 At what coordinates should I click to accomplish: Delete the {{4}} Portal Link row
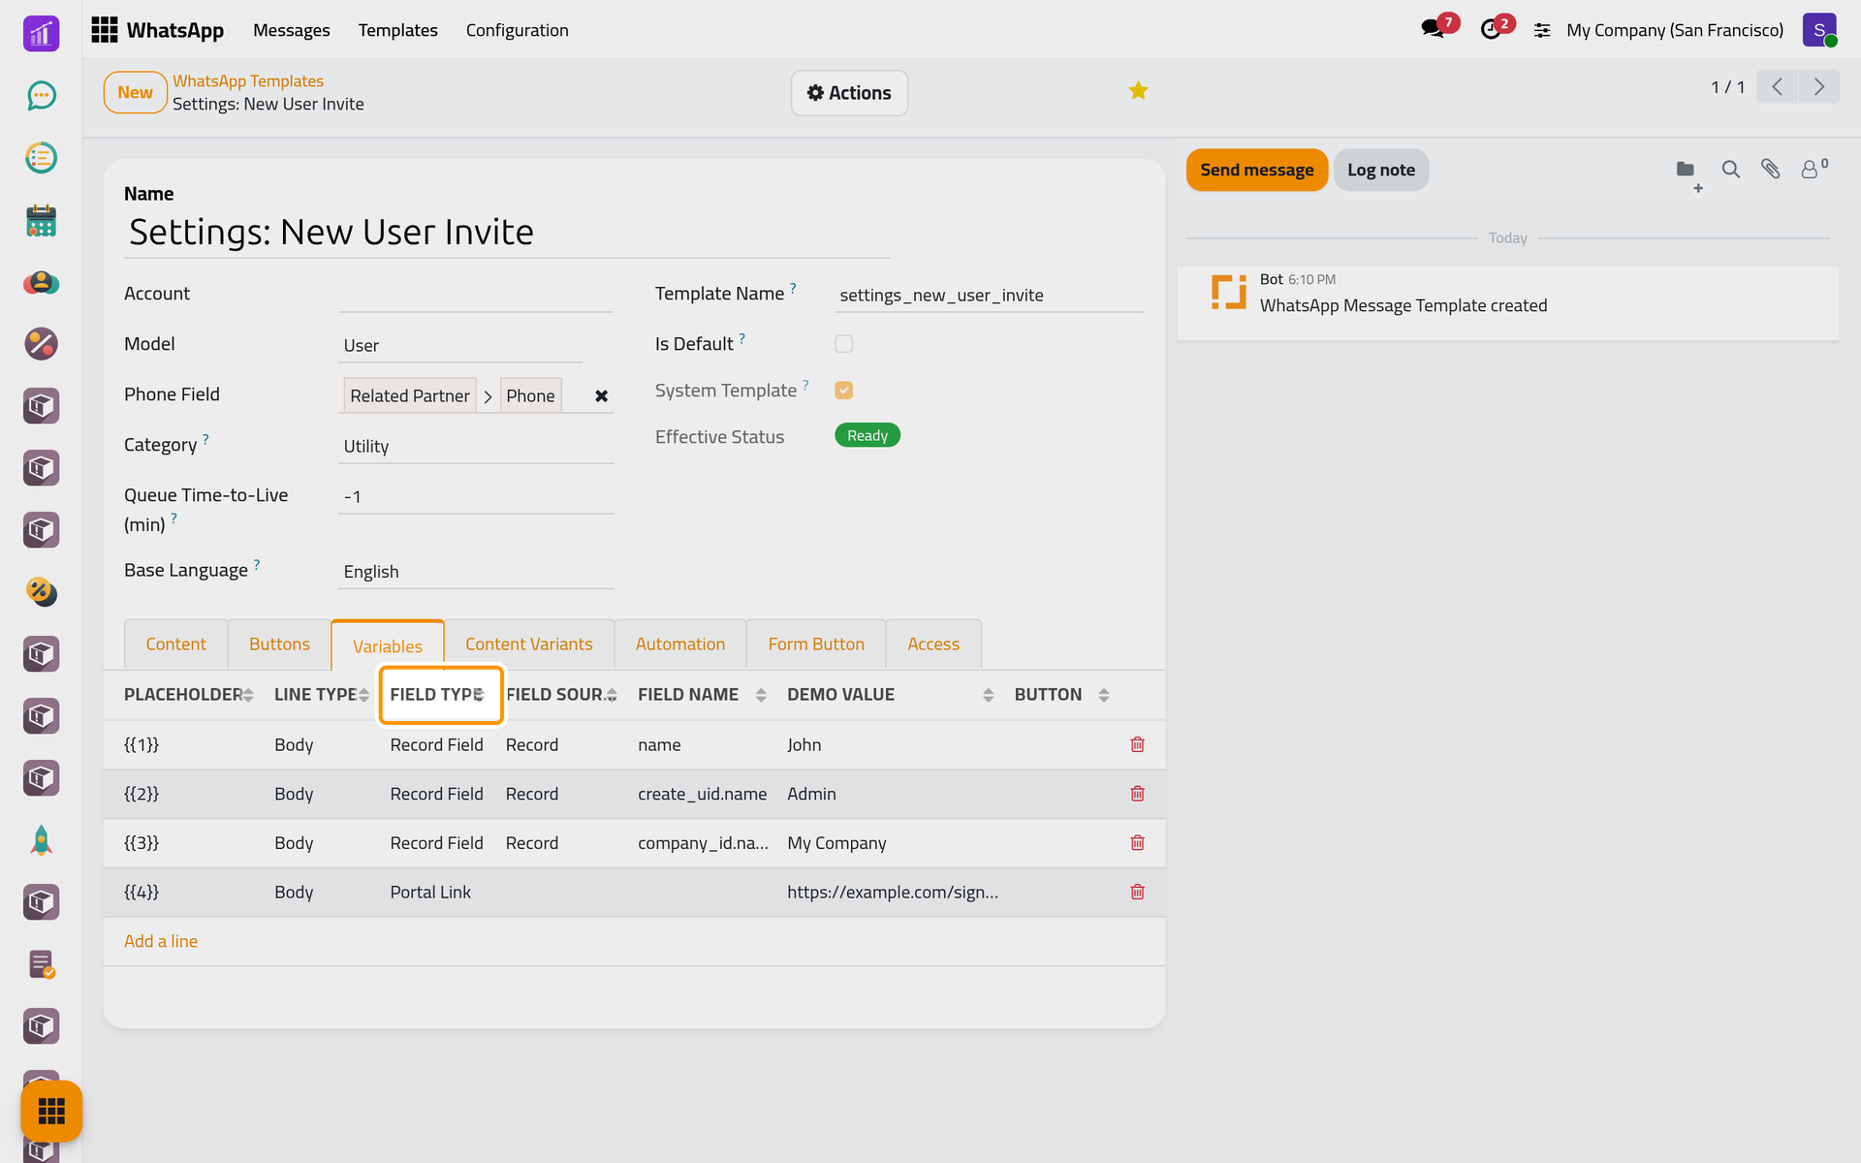tap(1137, 892)
